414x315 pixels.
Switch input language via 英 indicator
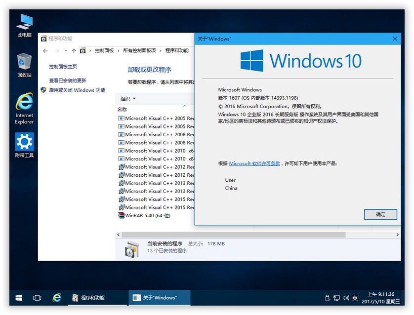click(355, 298)
